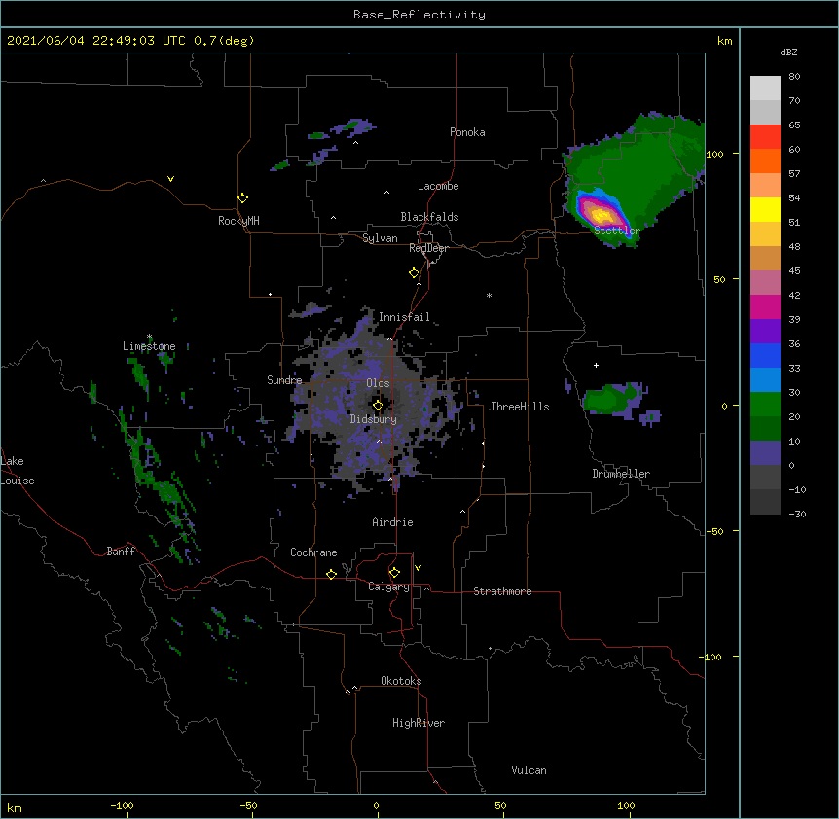This screenshot has height=819, width=839.
Task: Click the yellow diamond marker above the Calgary label
Action: (x=394, y=573)
